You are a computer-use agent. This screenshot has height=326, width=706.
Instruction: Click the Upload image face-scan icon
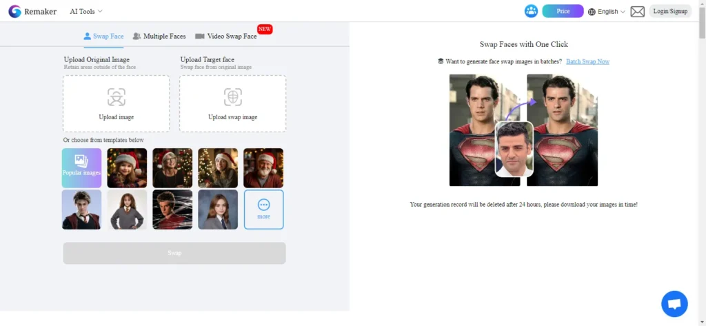coord(116,96)
